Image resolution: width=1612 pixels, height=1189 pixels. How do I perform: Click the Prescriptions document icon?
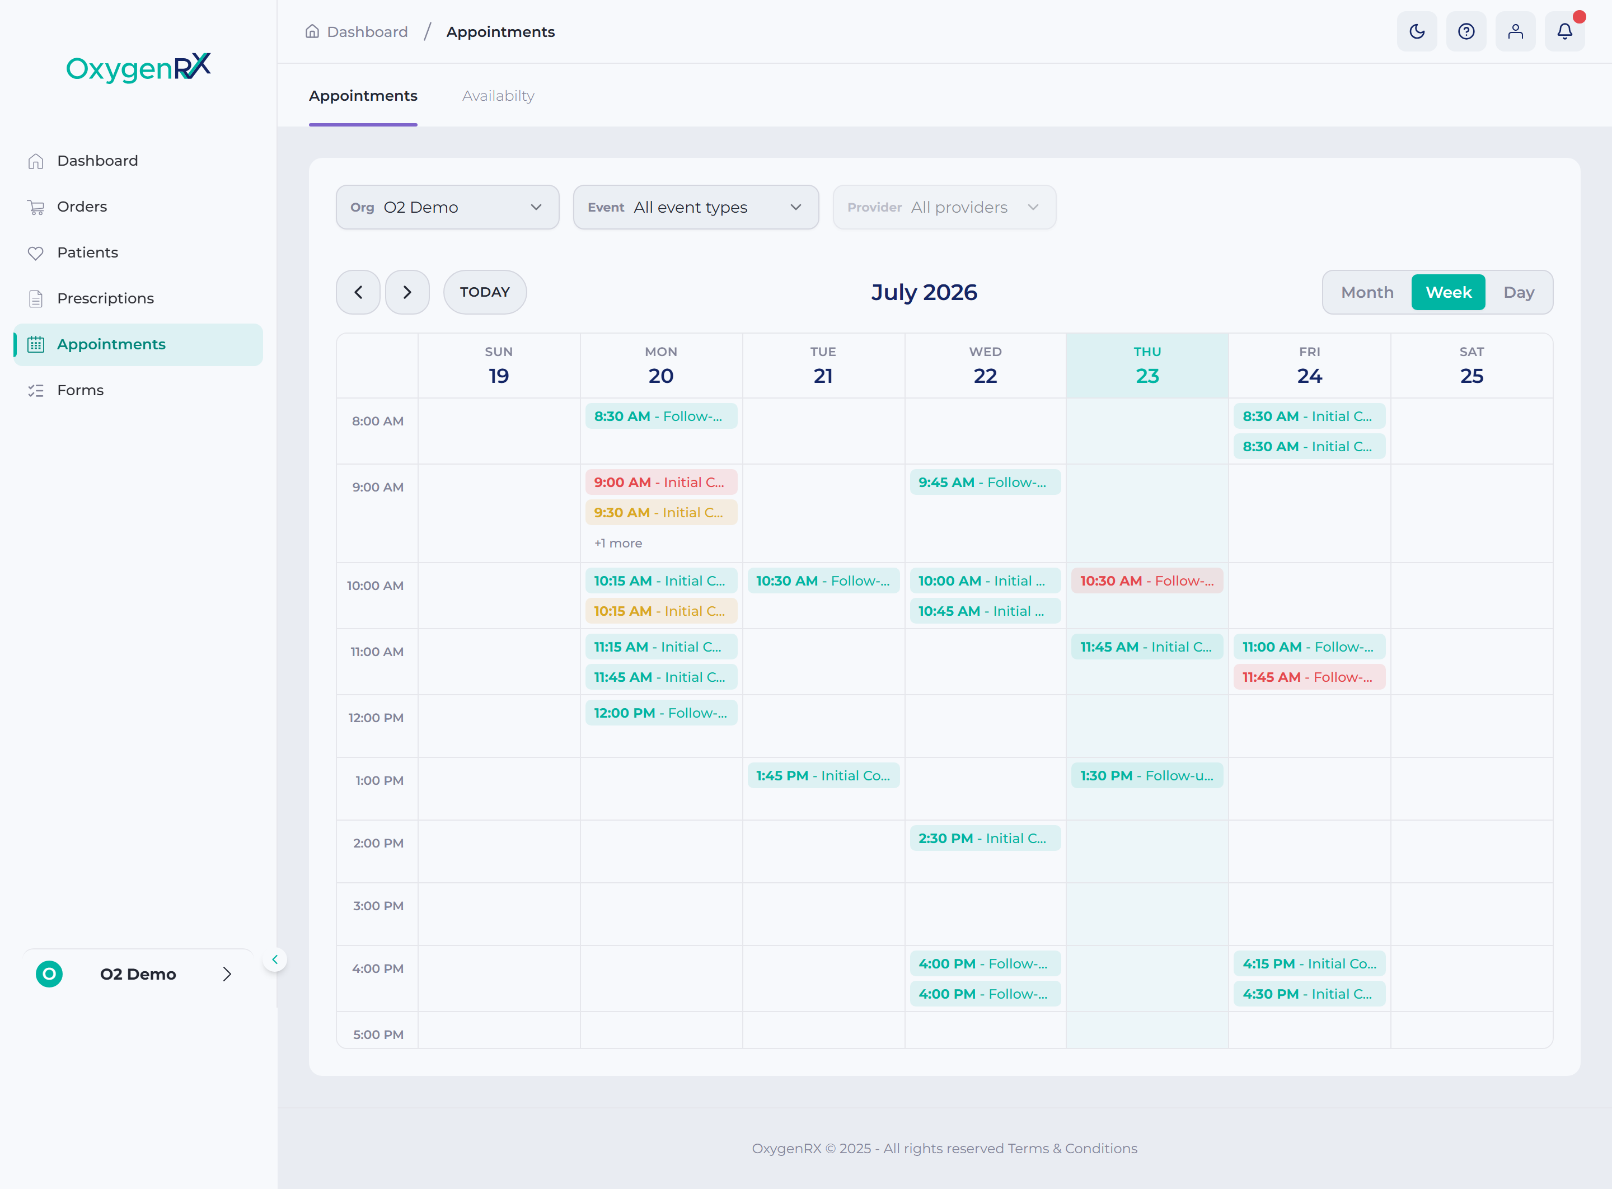pos(36,299)
